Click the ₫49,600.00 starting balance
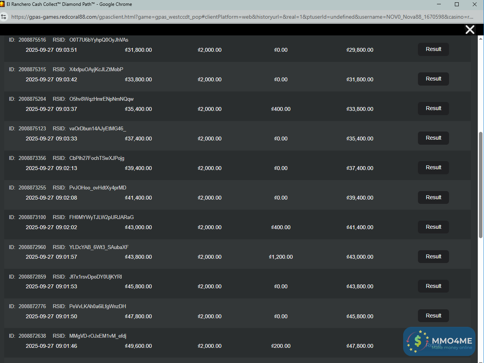Image resolution: width=484 pixels, height=363 pixels. [138, 346]
